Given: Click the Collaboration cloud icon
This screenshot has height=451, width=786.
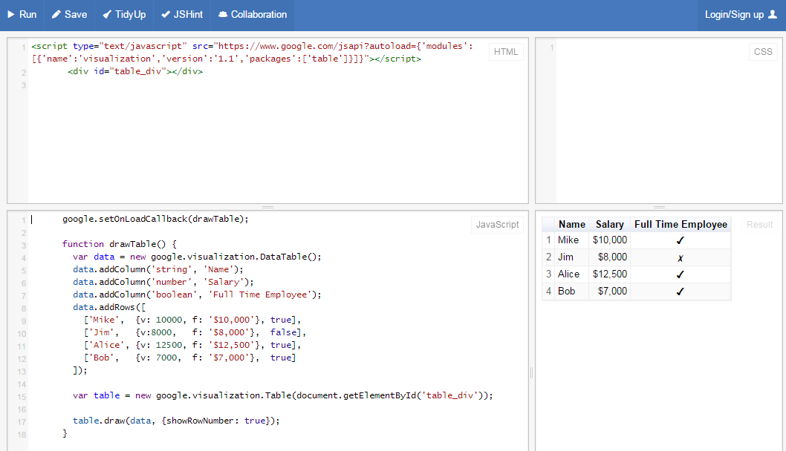Looking at the screenshot, I should coord(223,15).
